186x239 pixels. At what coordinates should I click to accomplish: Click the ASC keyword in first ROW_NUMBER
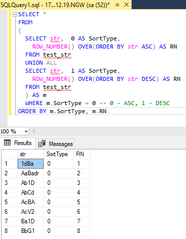(x=147, y=46)
